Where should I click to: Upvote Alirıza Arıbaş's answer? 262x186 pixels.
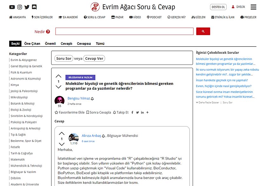click(x=62, y=134)
